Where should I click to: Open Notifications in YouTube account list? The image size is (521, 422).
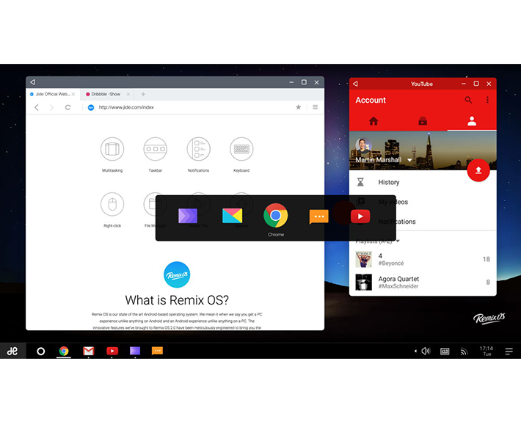pos(423,222)
